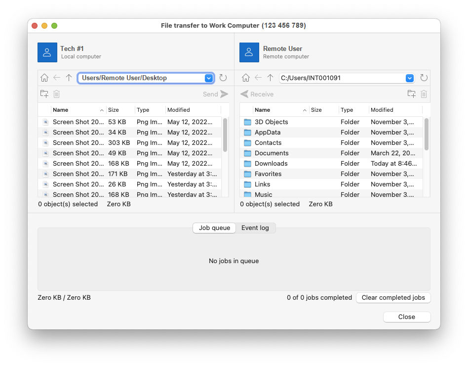Click the remote pane delete trash icon
The width and height of the screenshot is (468, 366).
pyautogui.click(x=424, y=94)
